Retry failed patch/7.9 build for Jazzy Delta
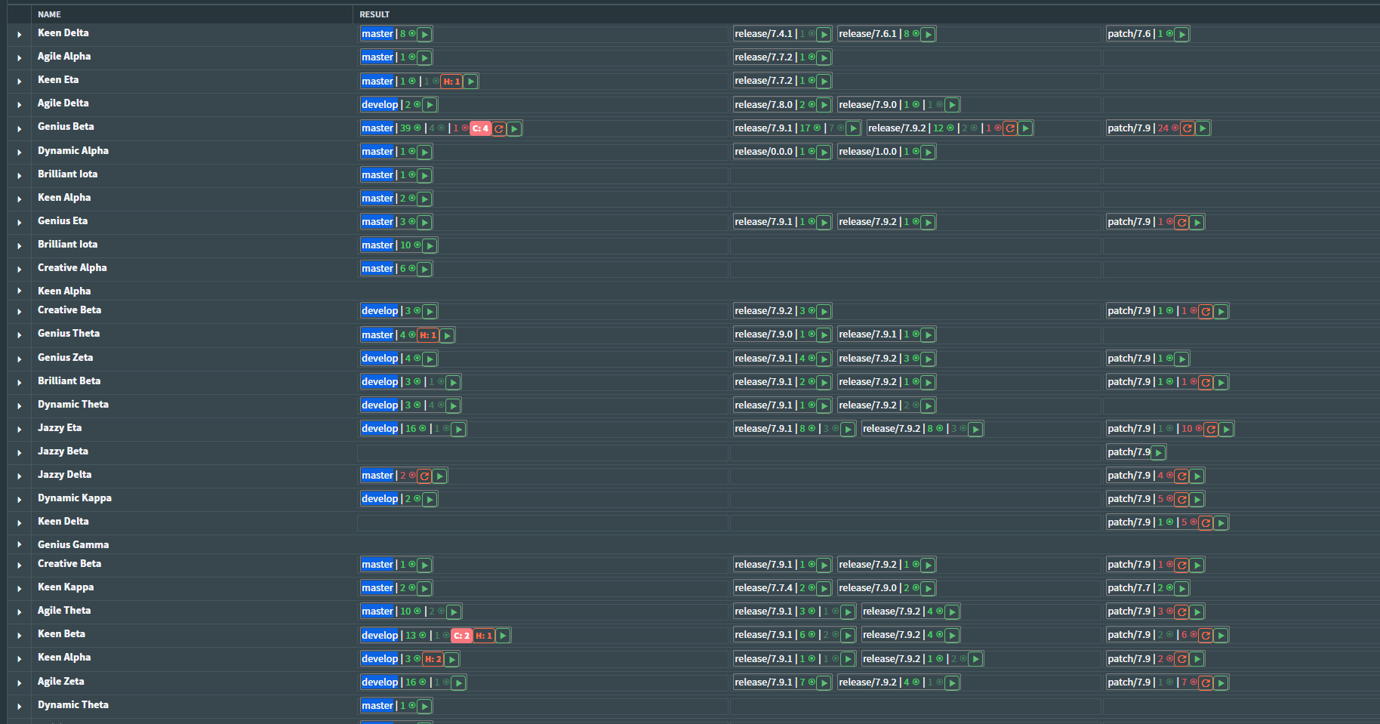1380x724 pixels. [1182, 476]
